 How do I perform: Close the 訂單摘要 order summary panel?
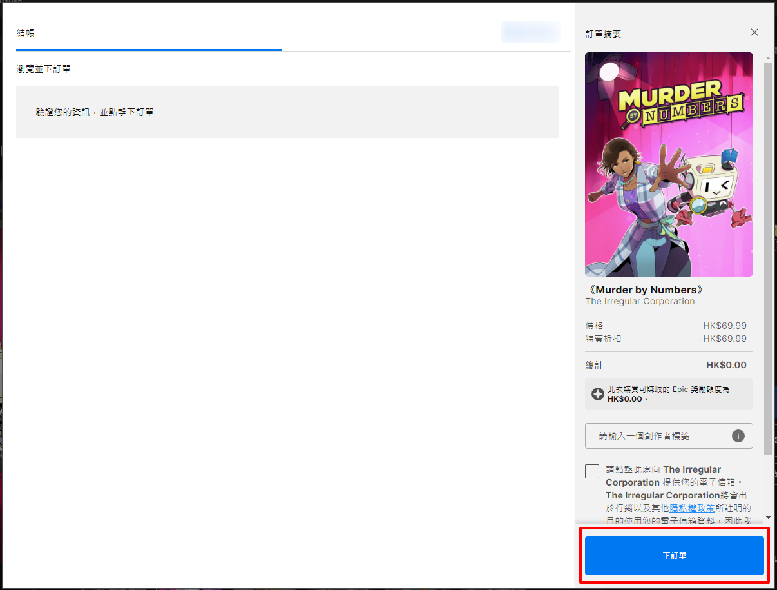(x=754, y=33)
